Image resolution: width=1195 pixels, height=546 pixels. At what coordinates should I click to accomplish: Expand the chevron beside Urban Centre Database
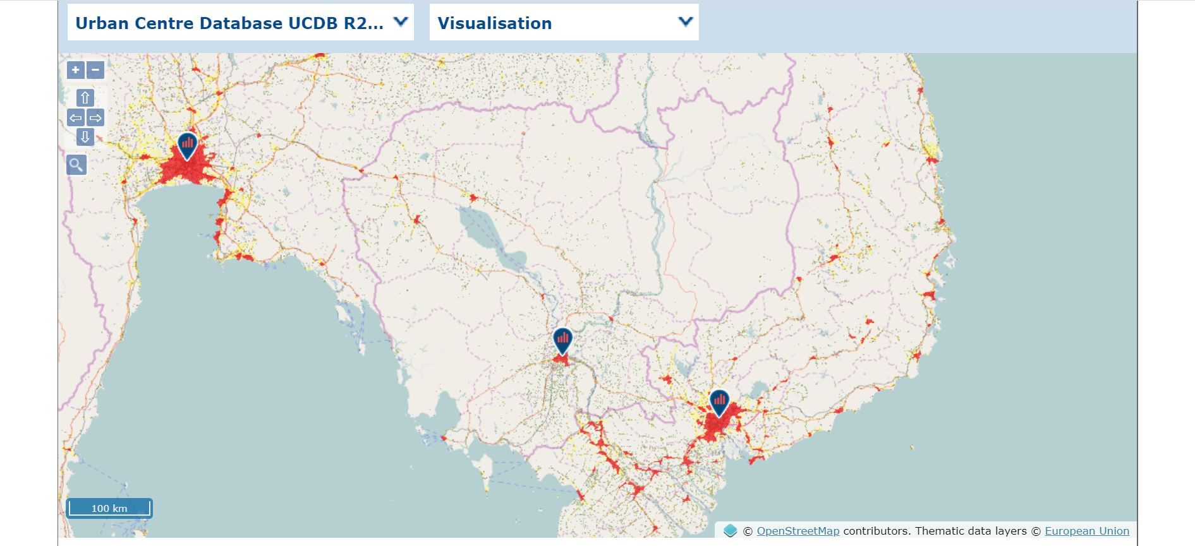coord(400,22)
